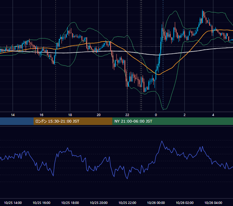Click the NY 21:00-06:00 JST session band

coord(172,121)
